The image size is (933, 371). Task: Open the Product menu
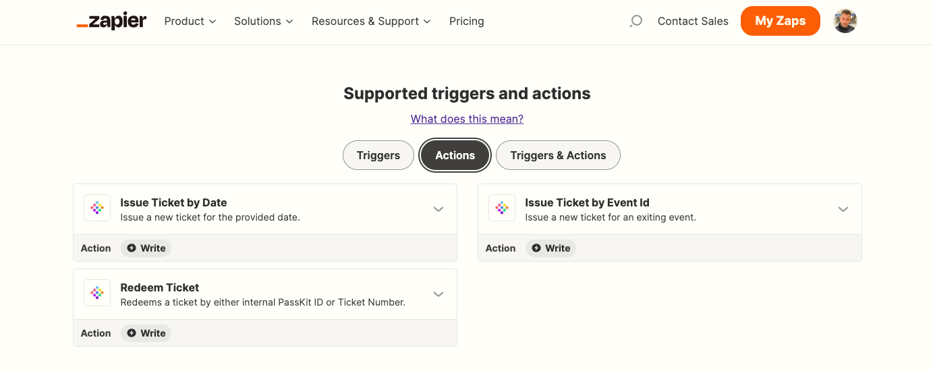pyautogui.click(x=190, y=22)
